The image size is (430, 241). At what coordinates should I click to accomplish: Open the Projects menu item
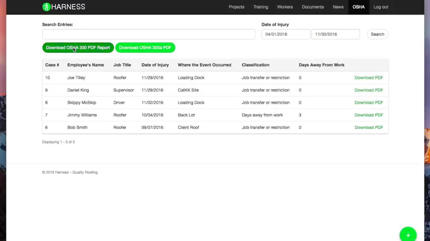pos(236,7)
